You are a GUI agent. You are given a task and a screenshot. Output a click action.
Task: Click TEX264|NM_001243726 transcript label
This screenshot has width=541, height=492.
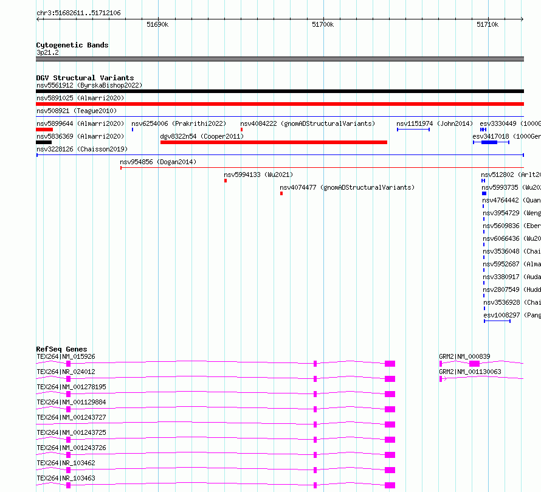tap(71, 448)
